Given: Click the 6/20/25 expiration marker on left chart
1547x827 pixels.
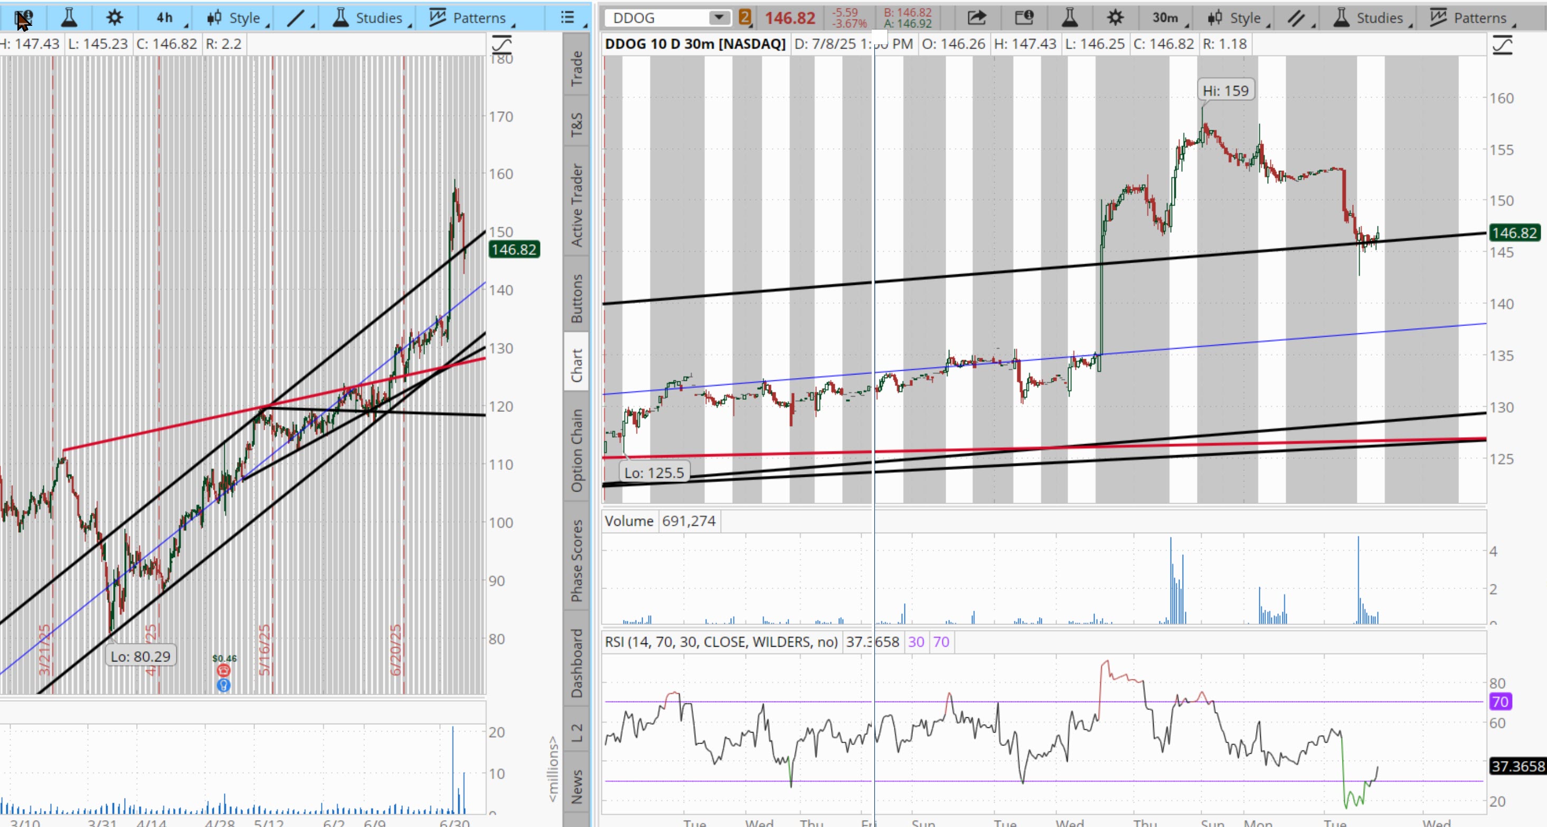Looking at the screenshot, I should pyautogui.click(x=396, y=649).
